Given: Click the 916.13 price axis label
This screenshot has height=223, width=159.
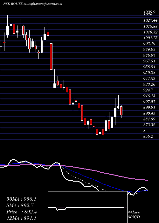Looking at the screenshot, I should tap(150, 96).
